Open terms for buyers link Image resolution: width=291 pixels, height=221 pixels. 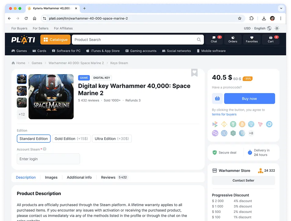point(224,114)
